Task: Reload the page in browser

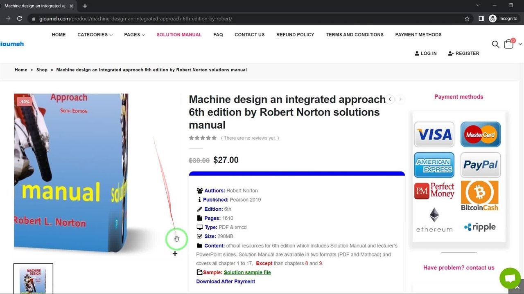Action: coord(19,18)
